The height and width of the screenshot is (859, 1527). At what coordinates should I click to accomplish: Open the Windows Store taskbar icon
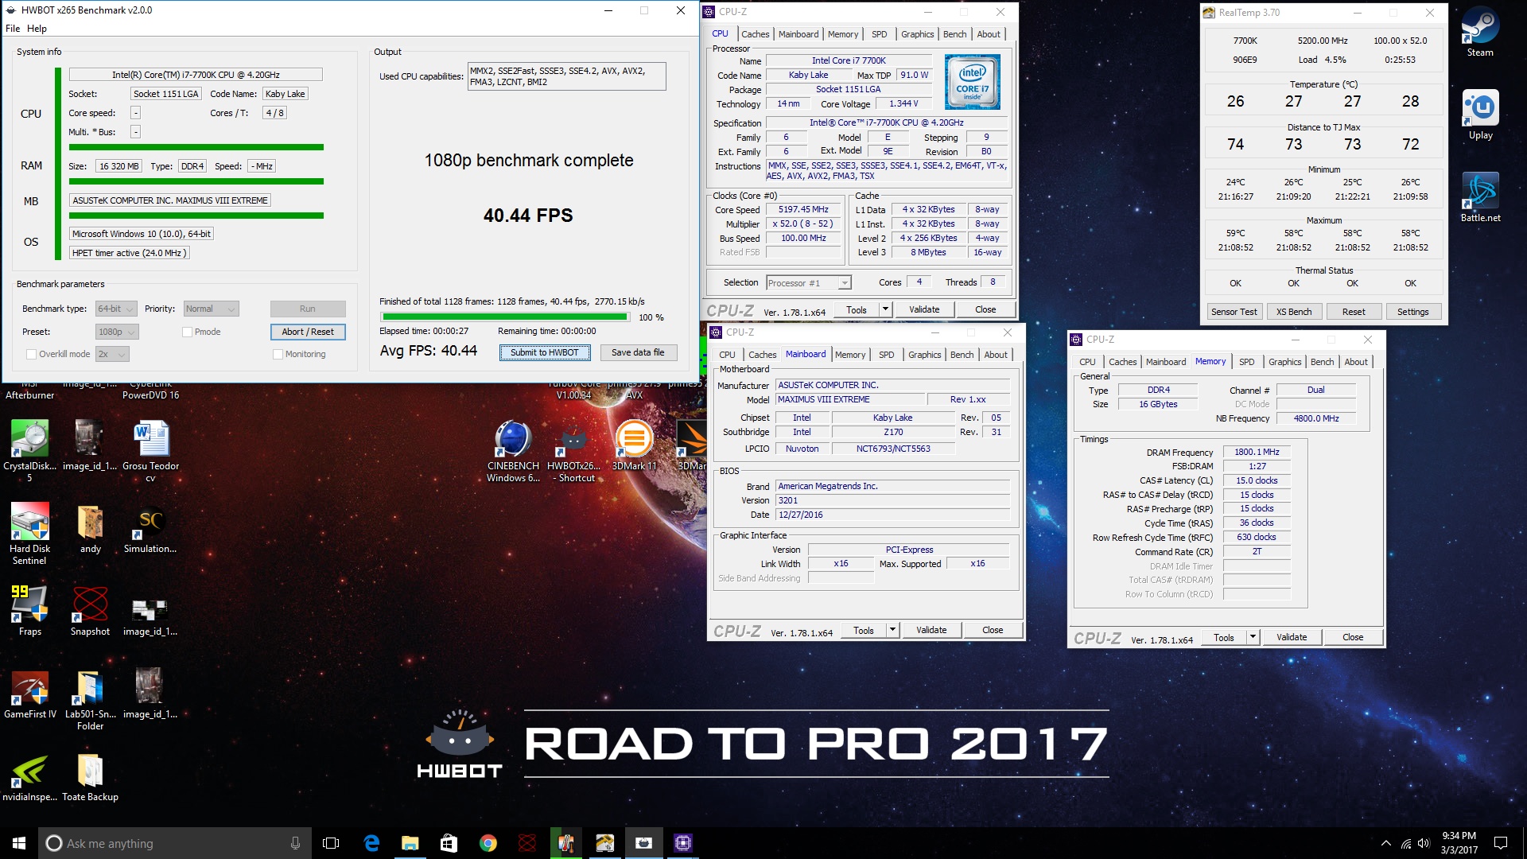click(x=449, y=843)
